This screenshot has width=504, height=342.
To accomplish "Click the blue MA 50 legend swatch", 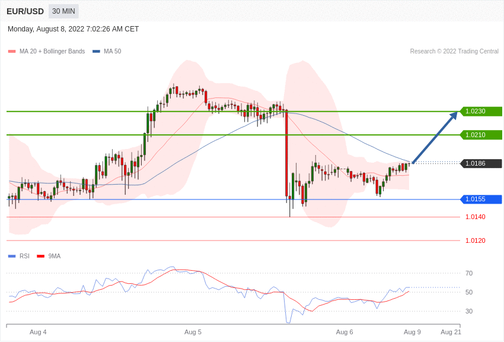I will [x=96, y=52].
